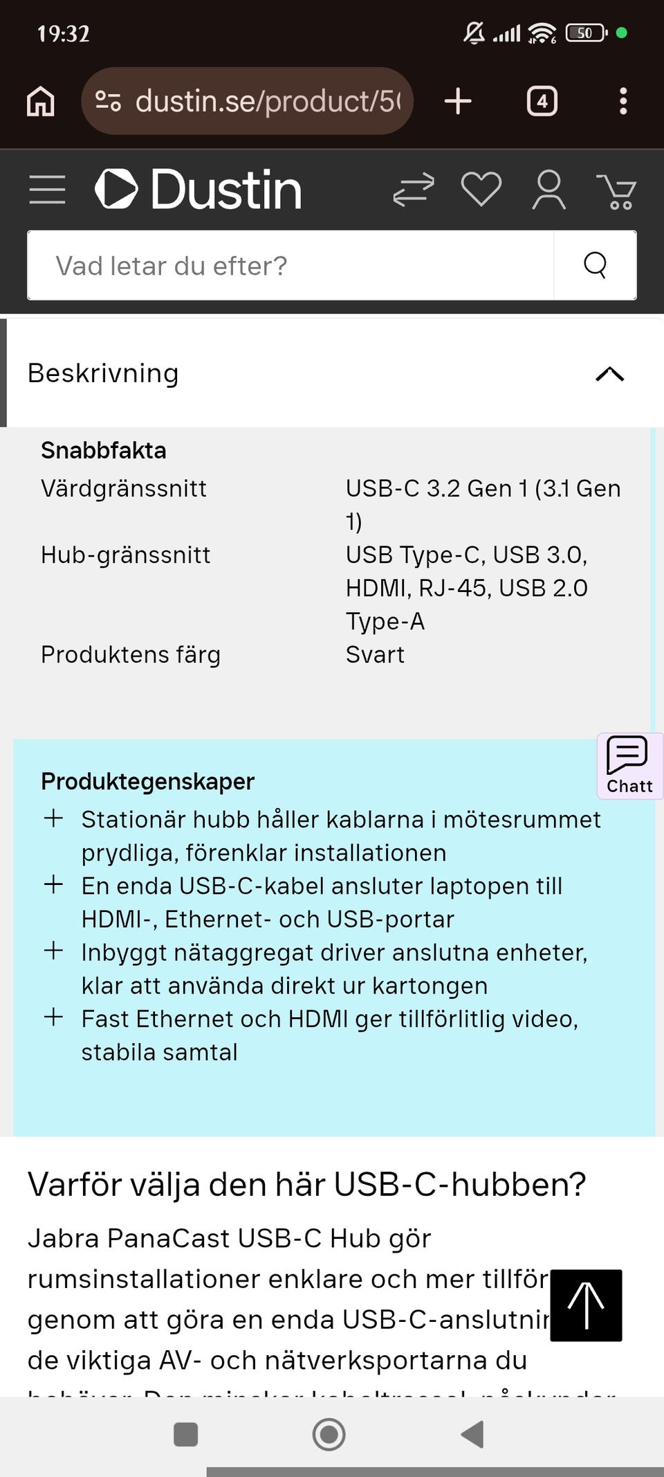Open the browser tab switcher showing 4

[542, 101]
